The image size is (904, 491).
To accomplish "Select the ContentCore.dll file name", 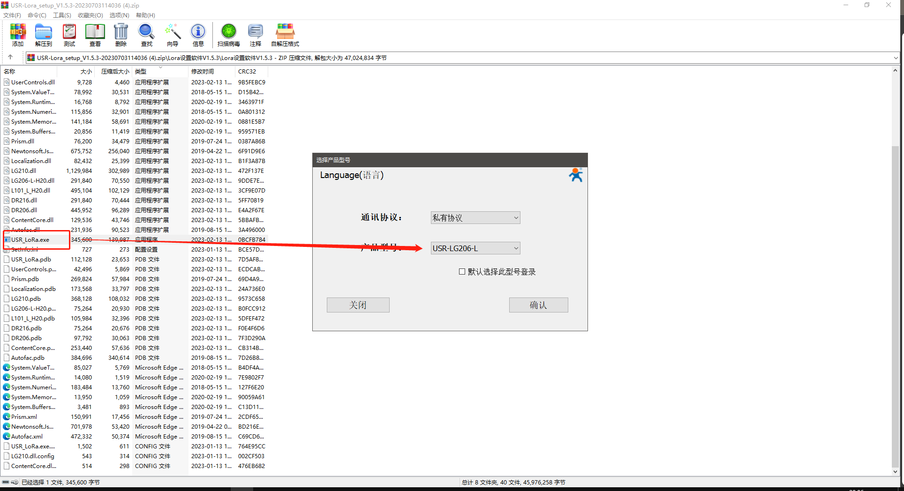I will 32,220.
